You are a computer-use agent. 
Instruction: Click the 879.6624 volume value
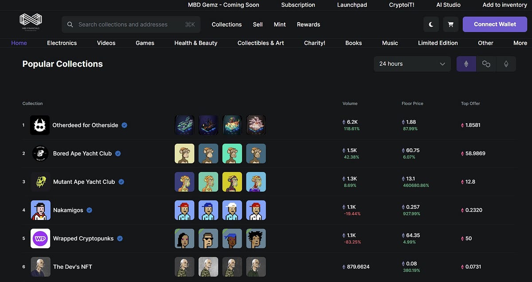point(358,267)
